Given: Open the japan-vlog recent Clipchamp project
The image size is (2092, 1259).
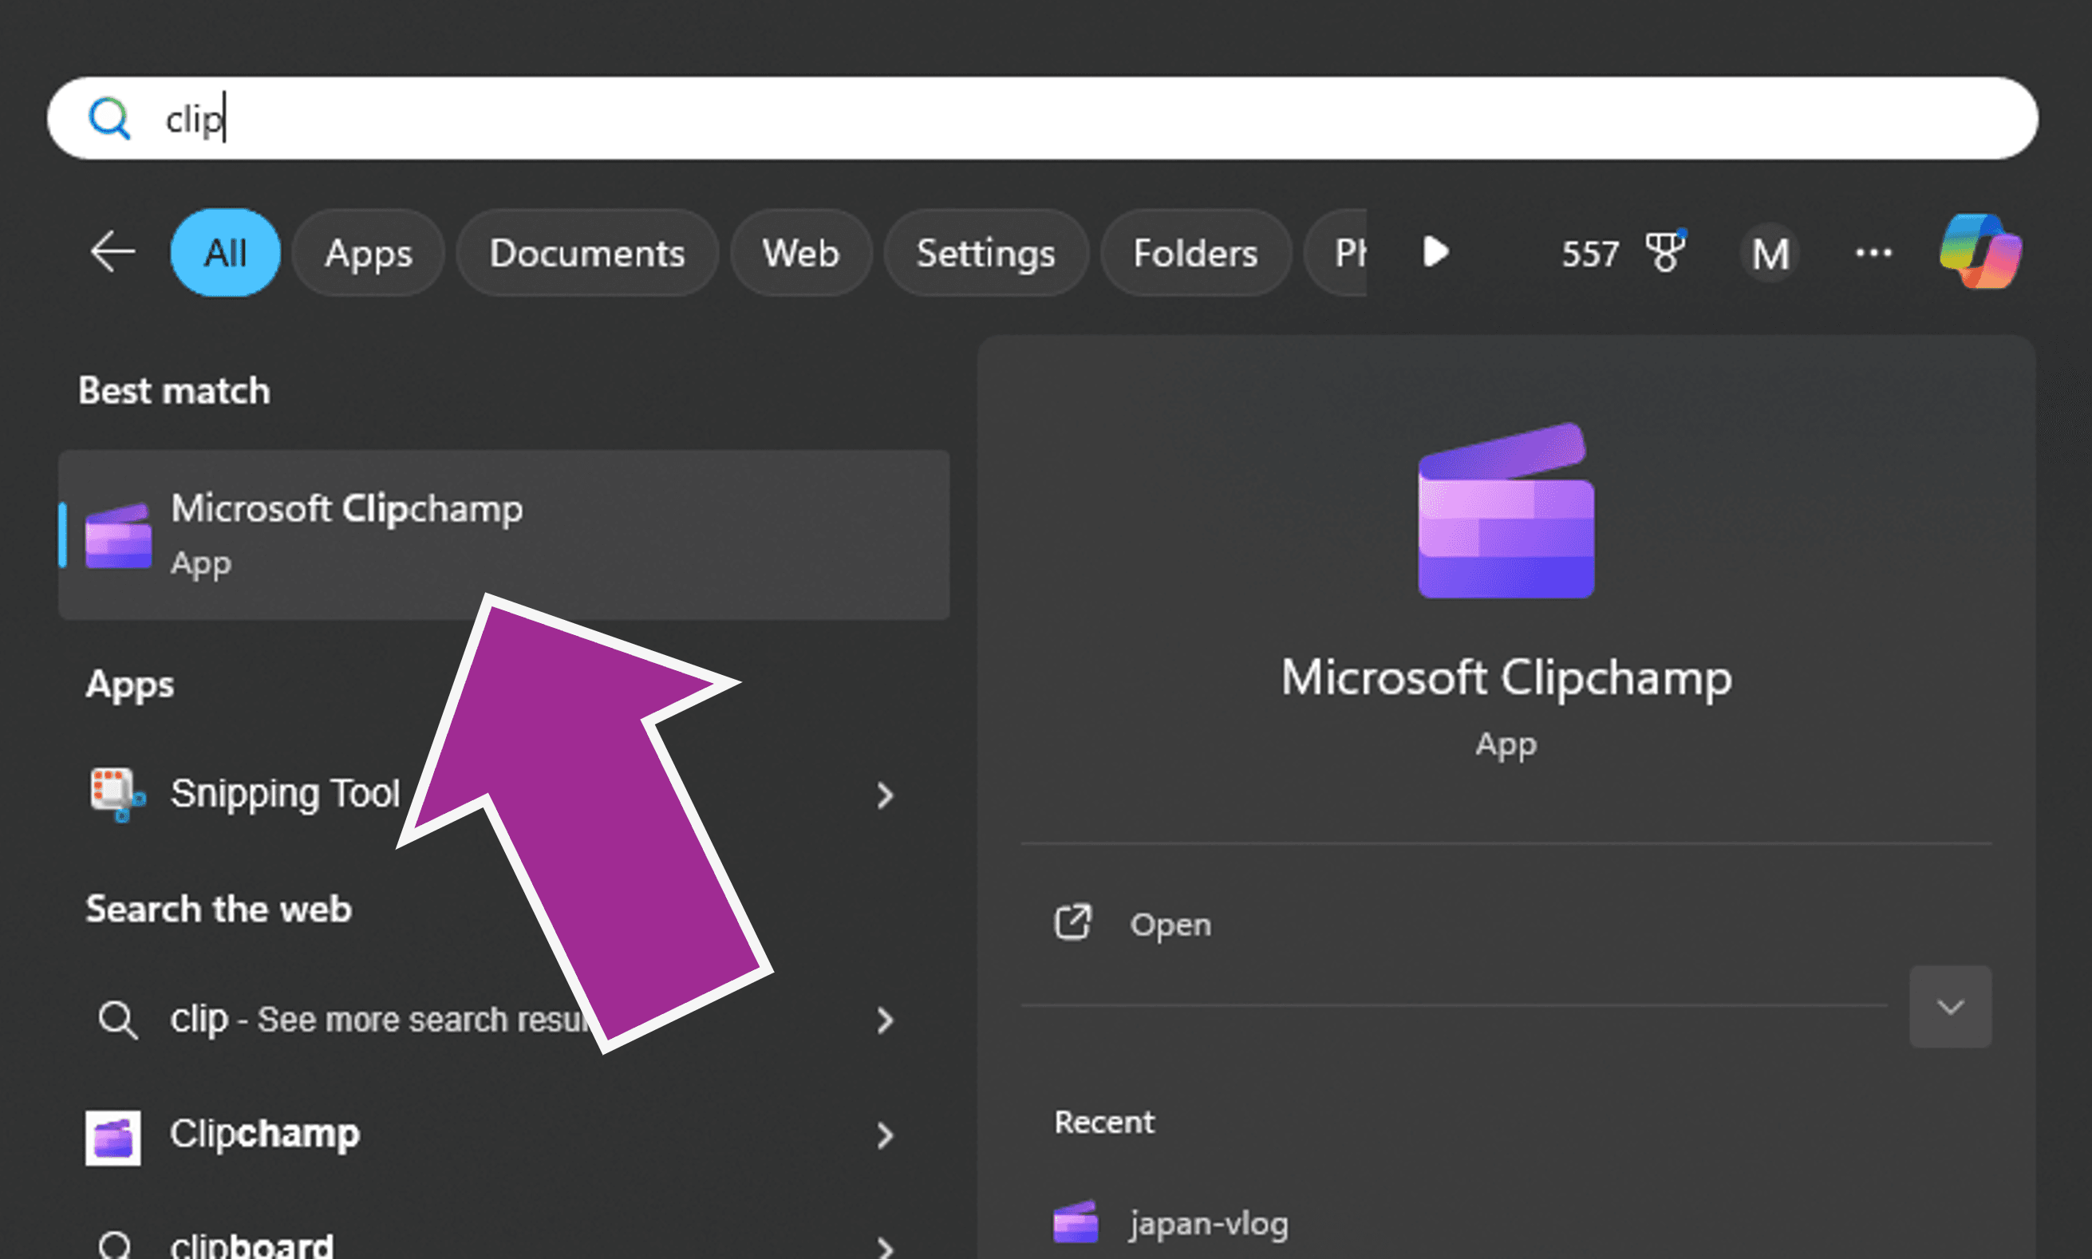Looking at the screenshot, I should coord(1208,1222).
